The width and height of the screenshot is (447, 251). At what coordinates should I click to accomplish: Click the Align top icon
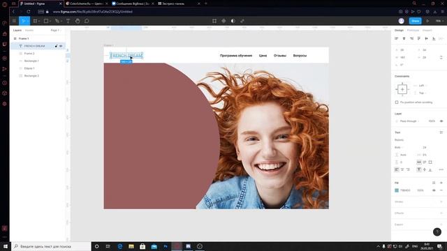419,38
